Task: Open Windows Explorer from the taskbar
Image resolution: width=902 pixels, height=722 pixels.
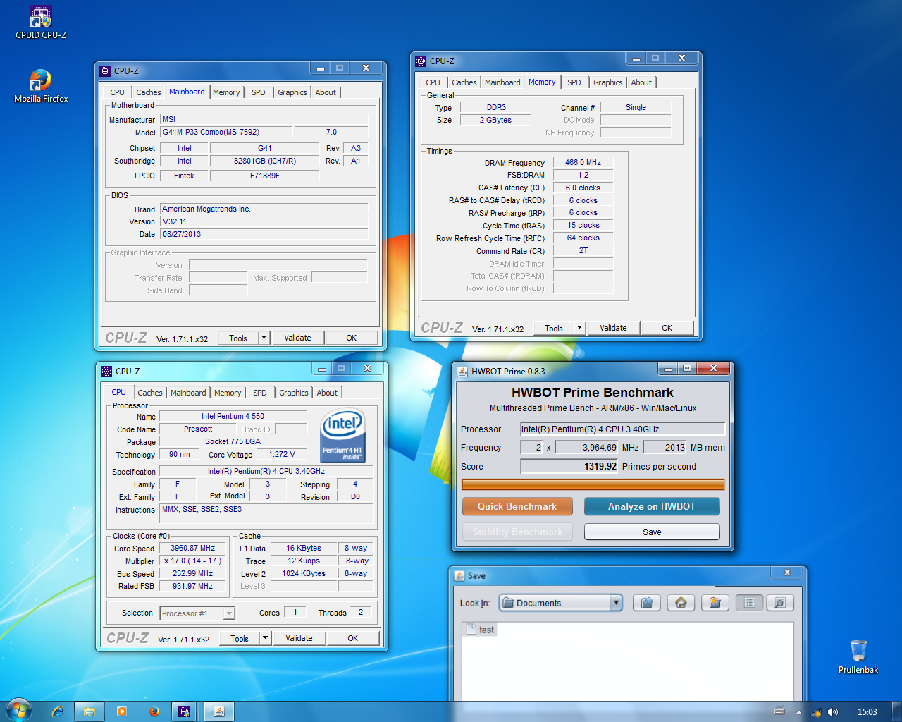Action: [89, 711]
